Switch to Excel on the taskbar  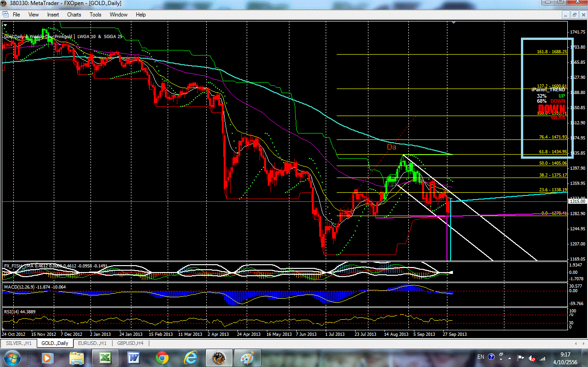106,357
